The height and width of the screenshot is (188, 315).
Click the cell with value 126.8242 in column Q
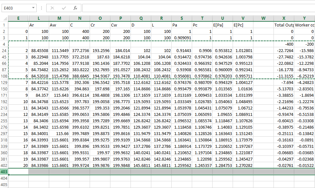coord(141,121)
